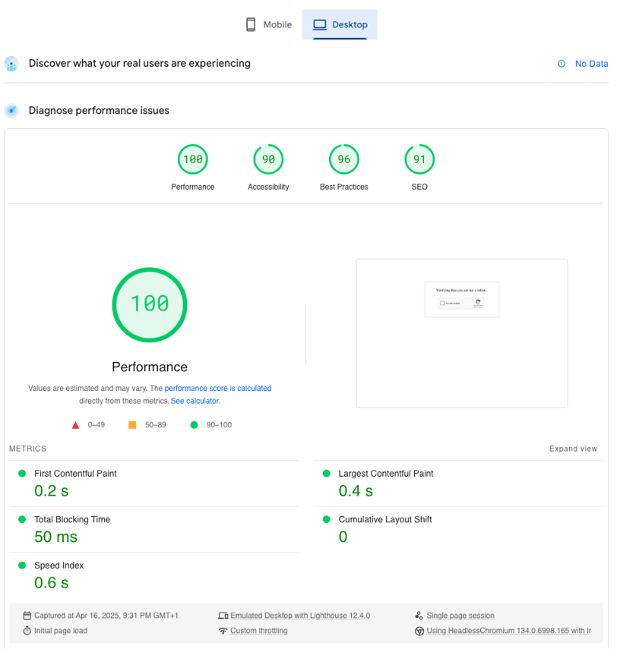The image size is (617, 649).
Task: Click the desktop laptop icon
Action: [x=319, y=24]
